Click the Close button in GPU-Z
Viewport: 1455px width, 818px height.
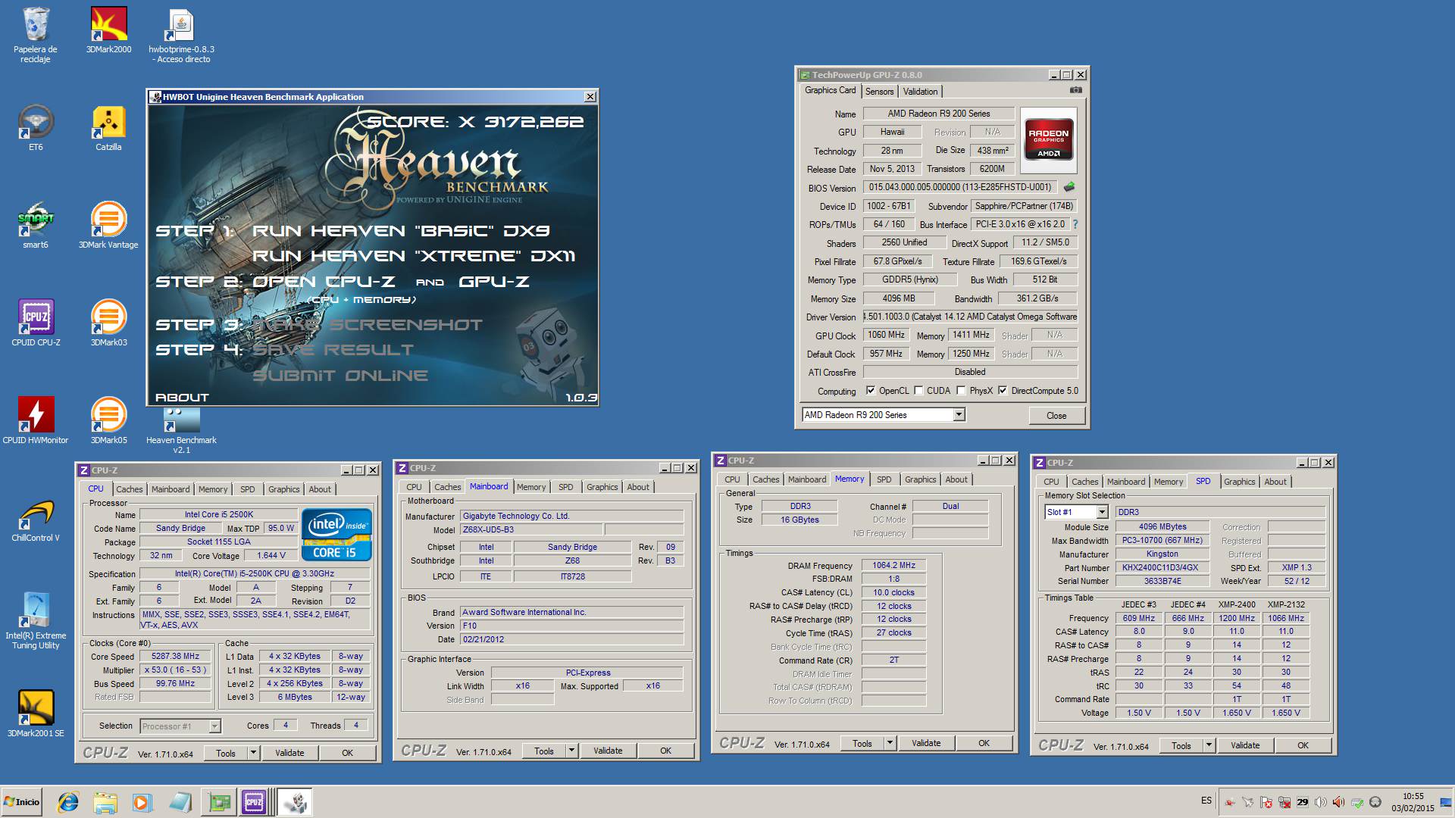pyautogui.click(x=1056, y=416)
